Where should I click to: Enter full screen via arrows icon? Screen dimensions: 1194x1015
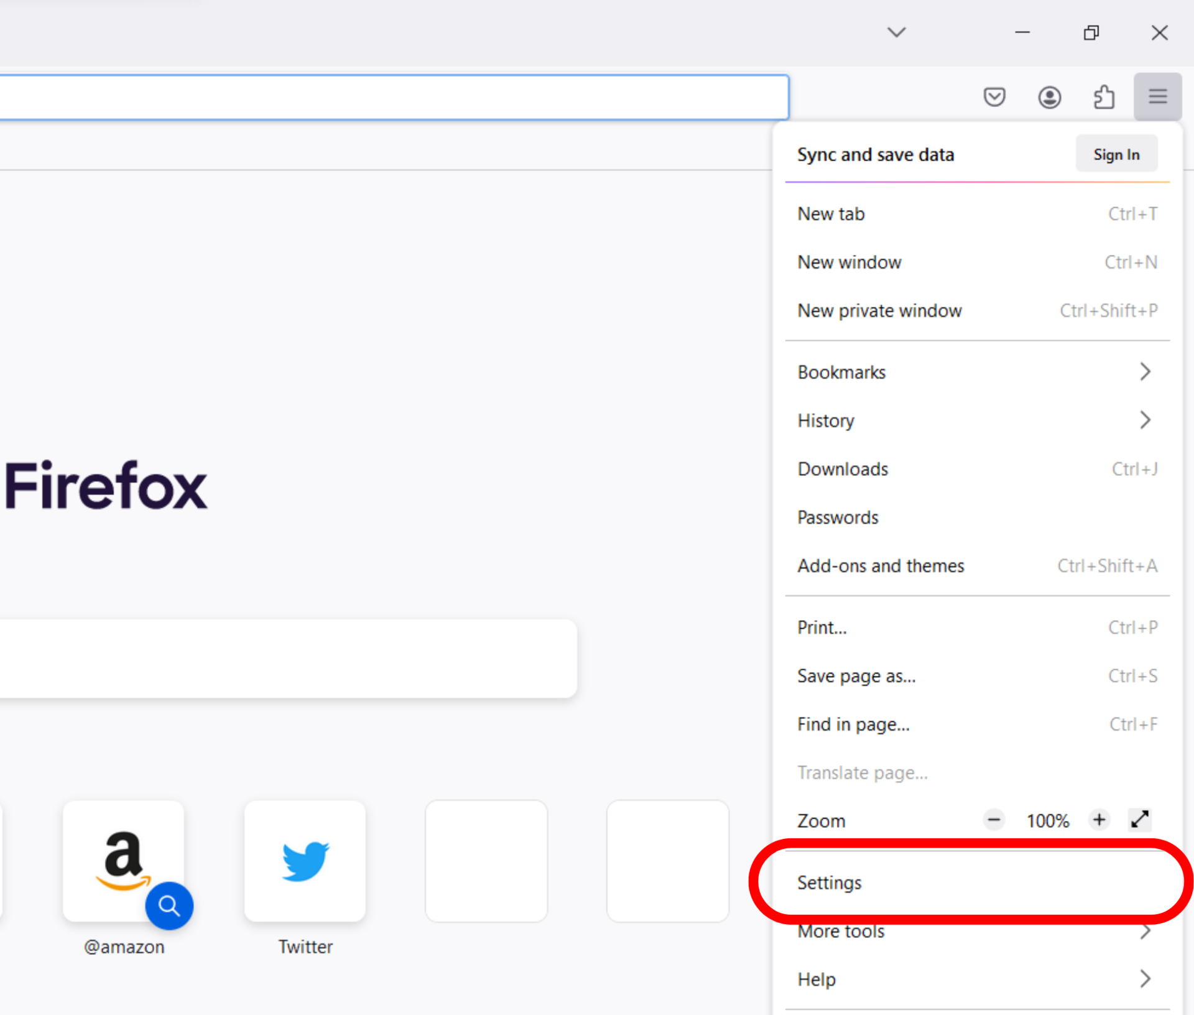(x=1139, y=820)
